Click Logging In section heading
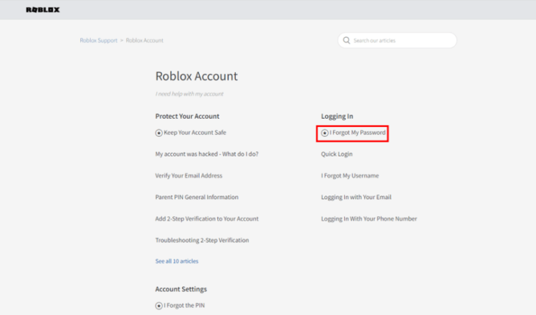536x315 pixels. (337, 116)
